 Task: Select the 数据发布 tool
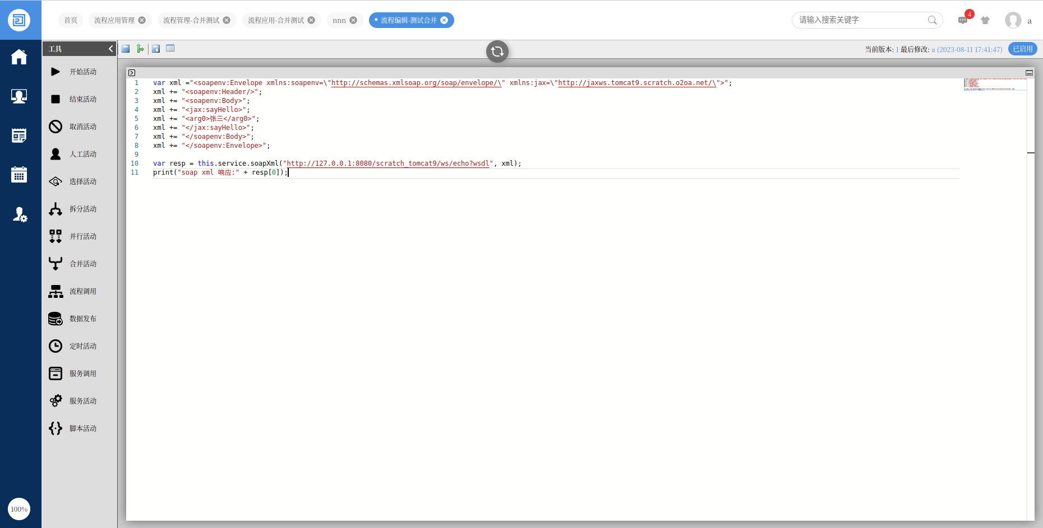click(79, 319)
